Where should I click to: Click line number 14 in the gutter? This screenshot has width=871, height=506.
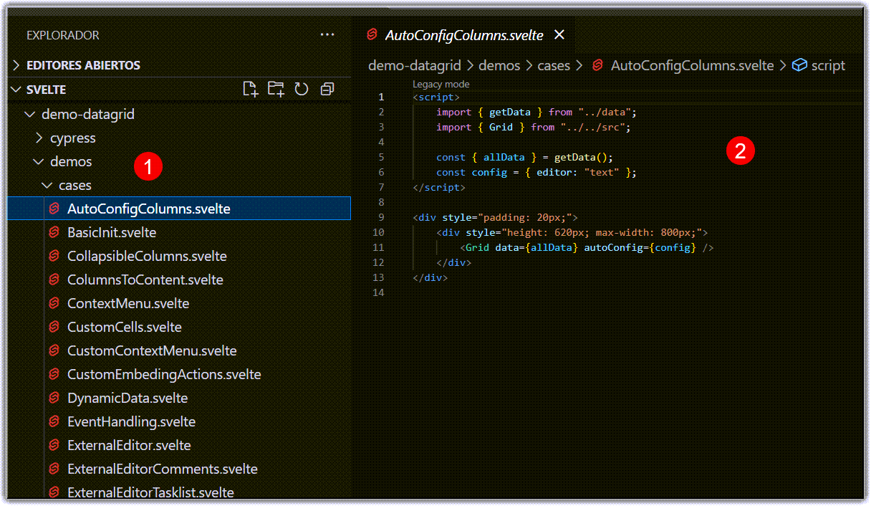379,292
